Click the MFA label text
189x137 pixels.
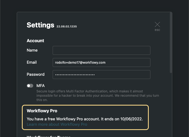[x=40, y=86]
